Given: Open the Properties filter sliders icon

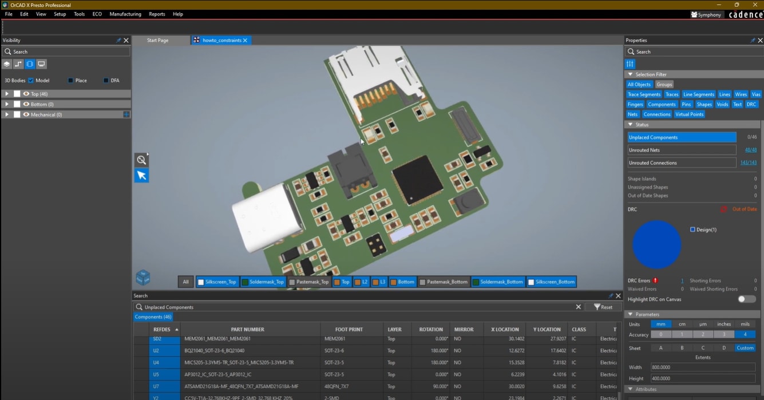Looking at the screenshot, I should click(630, 64).
